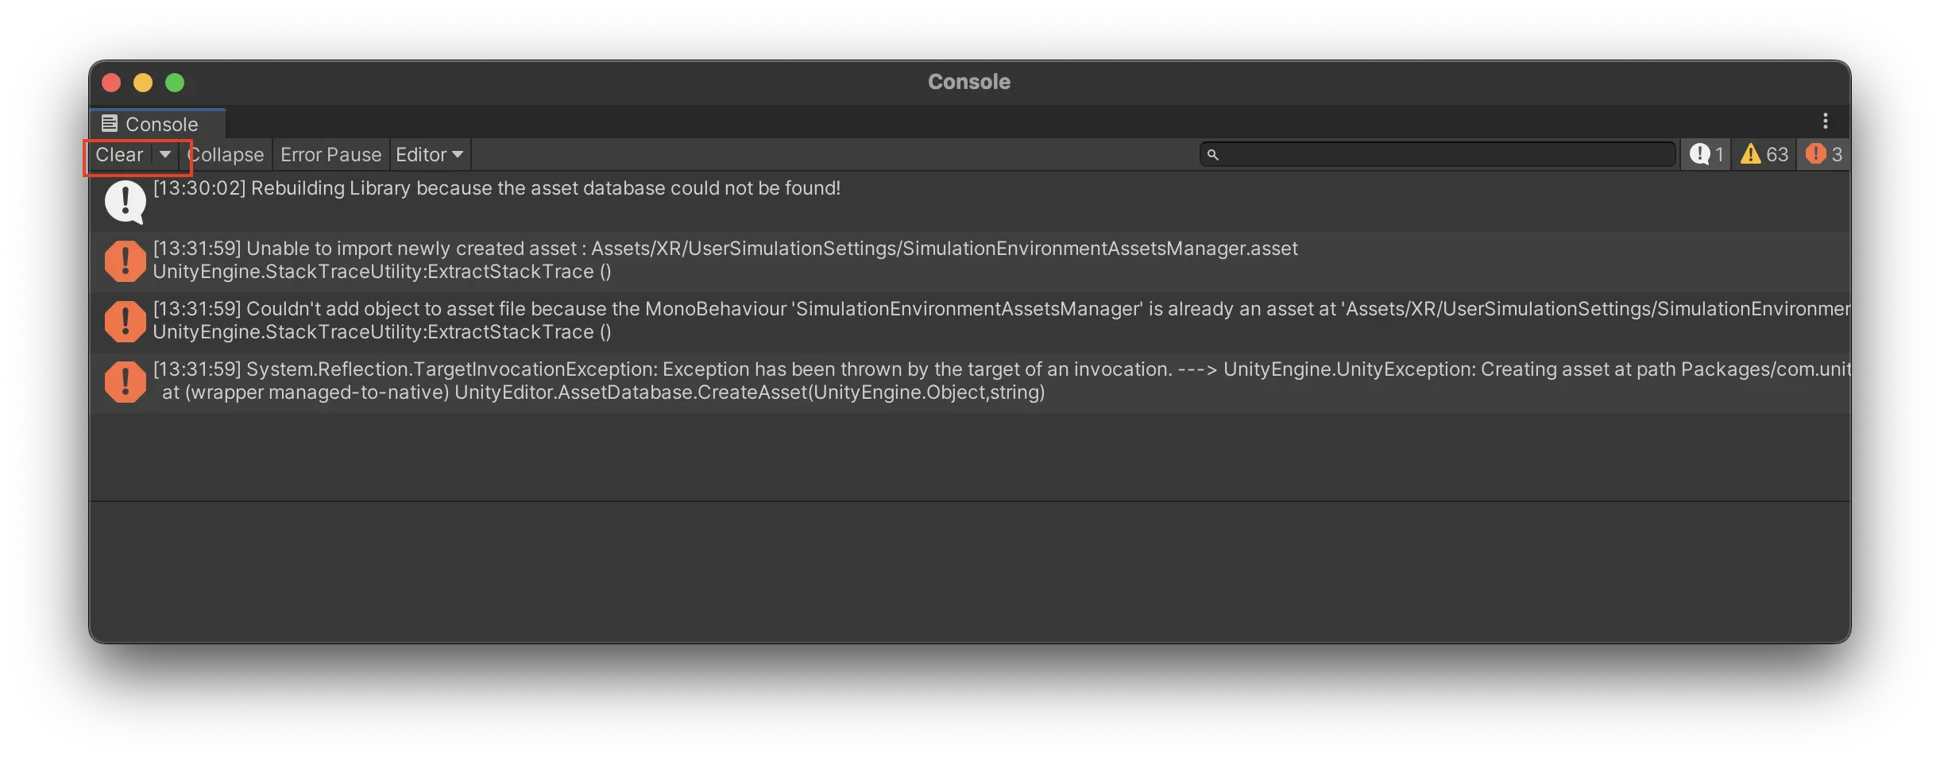The height and width of the screenshot is (761, 1940).
Task: Click the list icon on the Console tab
Action: 110,123
